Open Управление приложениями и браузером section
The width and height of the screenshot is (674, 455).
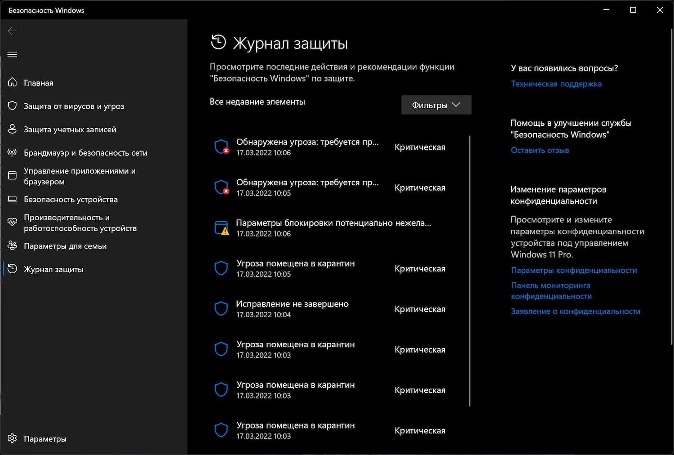pos(80,176)
